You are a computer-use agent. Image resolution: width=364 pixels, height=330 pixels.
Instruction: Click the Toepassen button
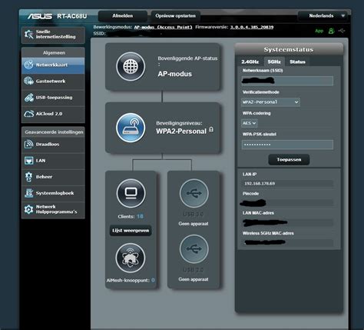tap(289, 159)
